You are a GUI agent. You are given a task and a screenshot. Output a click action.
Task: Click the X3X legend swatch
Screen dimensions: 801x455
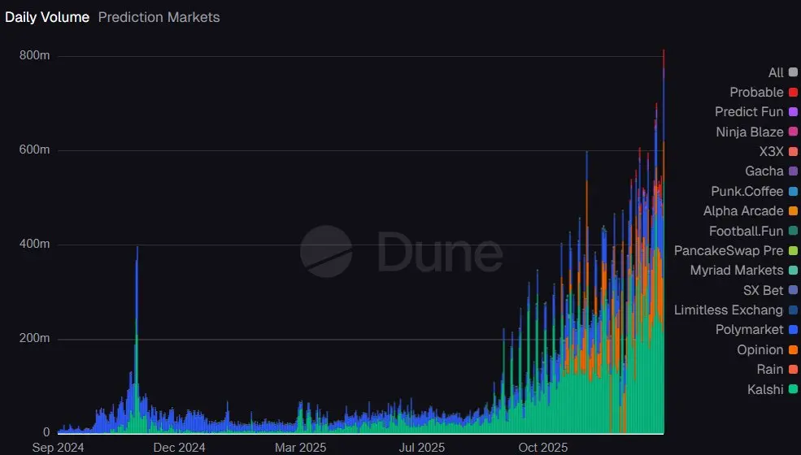[x=793, y=152]
